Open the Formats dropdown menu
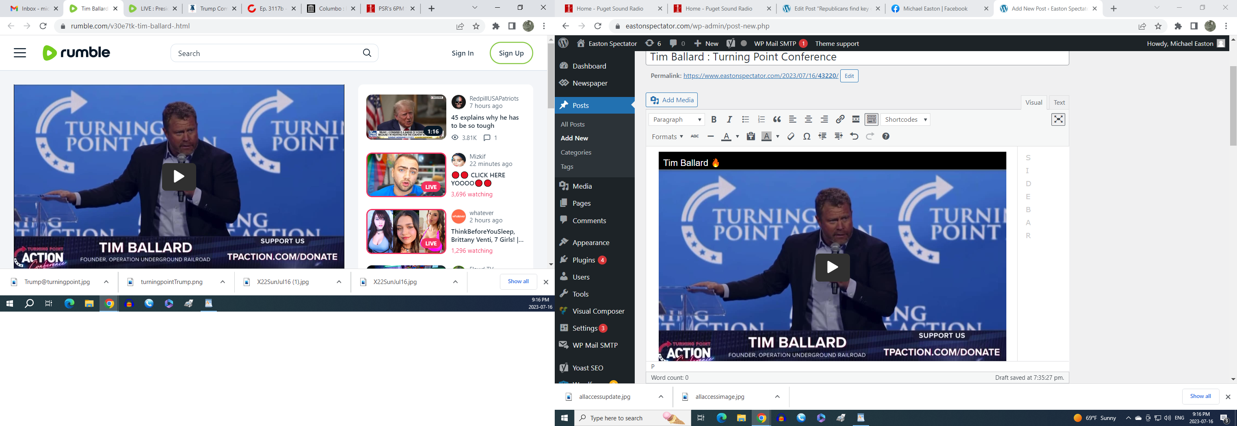The width and height of the screenshot is (1237, 426). [x=667, y=137]
